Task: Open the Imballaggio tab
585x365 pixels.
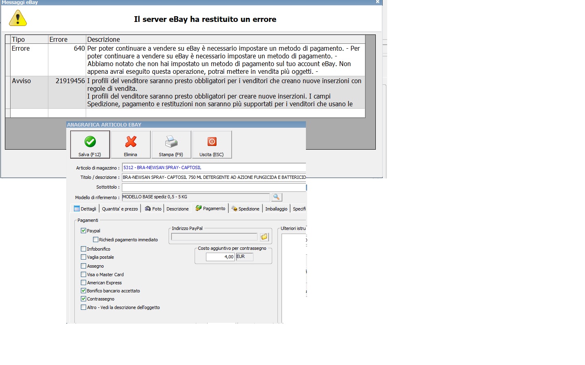Action: click(x=276, y=208)
